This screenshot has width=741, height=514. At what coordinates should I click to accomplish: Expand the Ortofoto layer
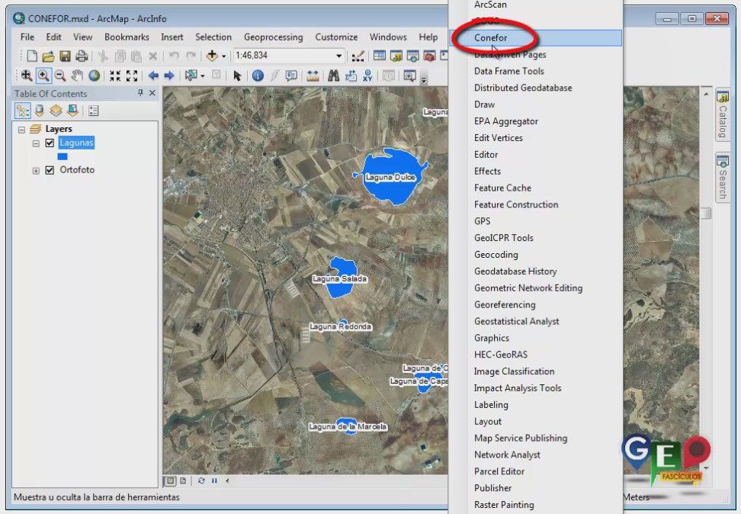pos(36,171)
